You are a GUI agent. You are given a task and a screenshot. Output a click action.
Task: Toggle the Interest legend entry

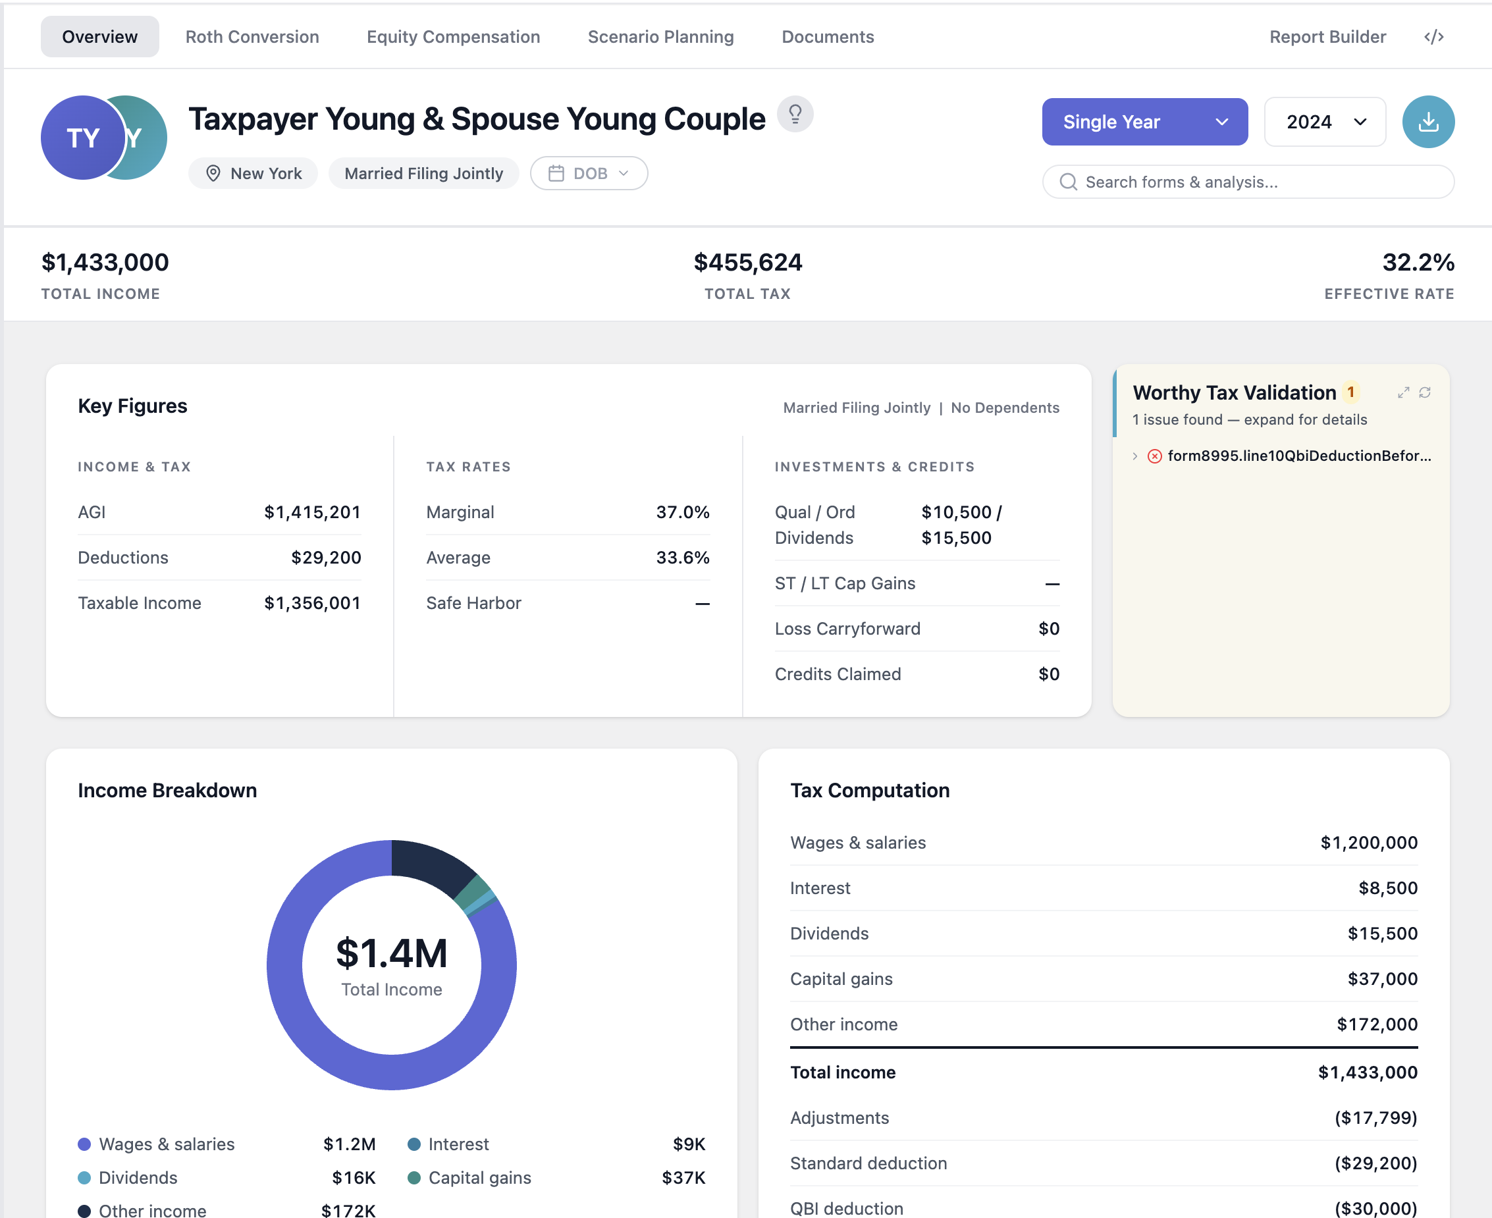(x=458, y=1144)
